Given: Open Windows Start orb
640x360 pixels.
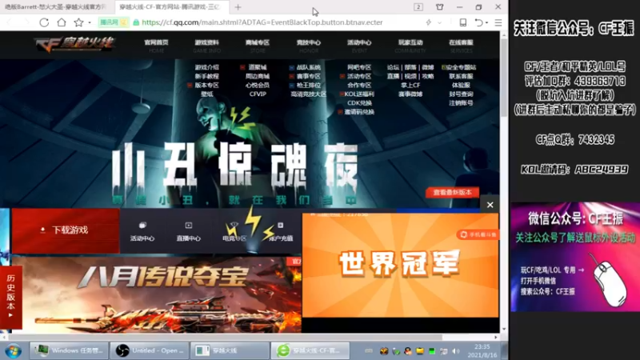Looking at the screenshot, I should pos(14,350).
